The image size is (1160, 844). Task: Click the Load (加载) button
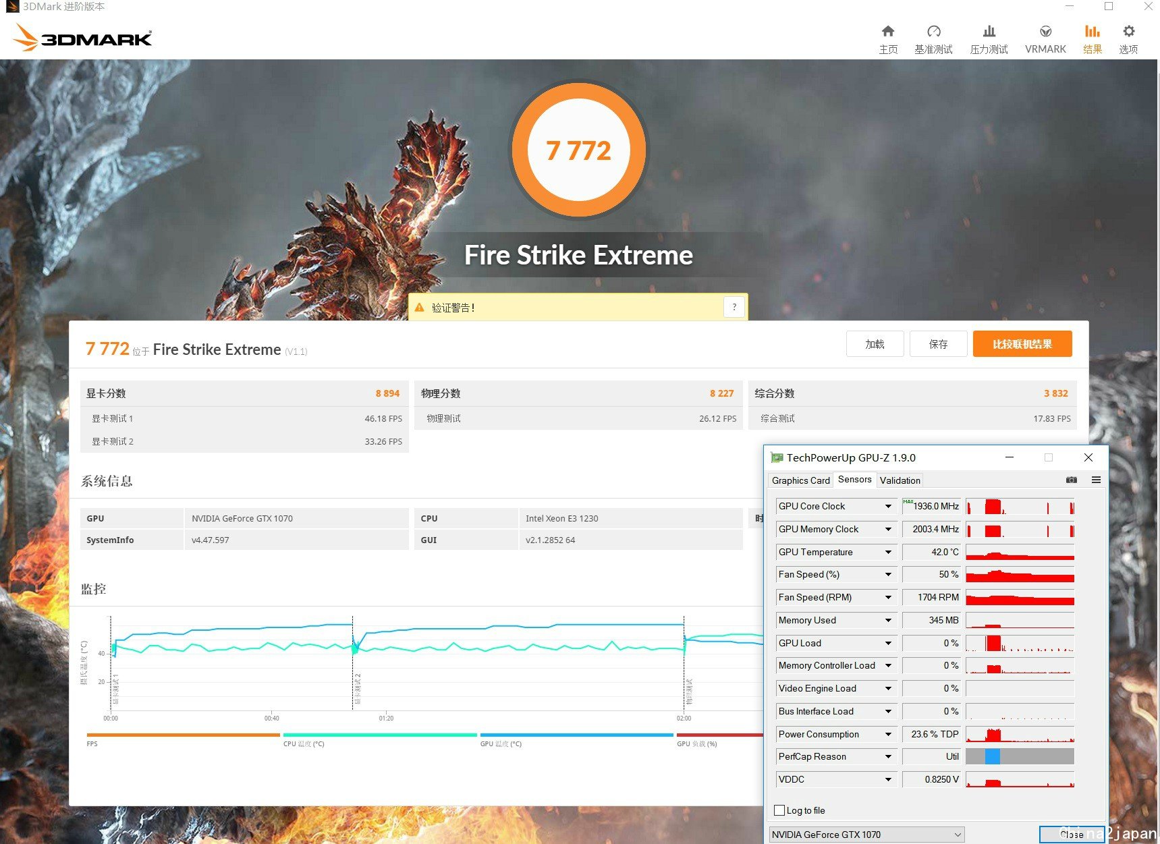click(875, 344)
